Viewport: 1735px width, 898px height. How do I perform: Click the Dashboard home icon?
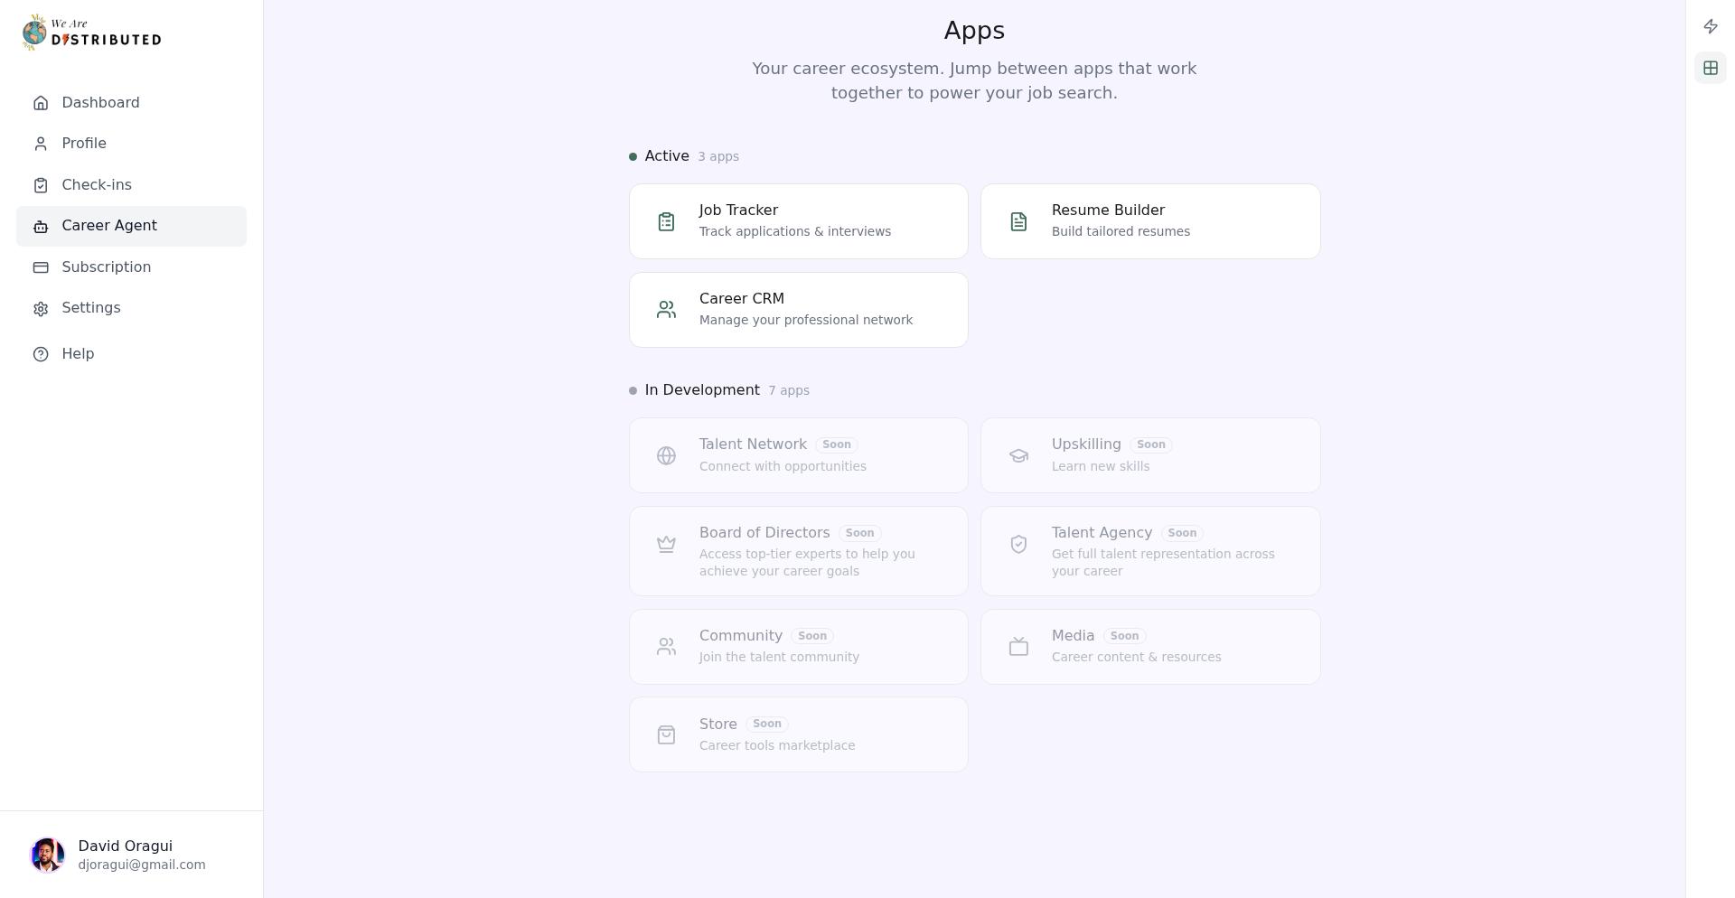[x=41, y=103]
